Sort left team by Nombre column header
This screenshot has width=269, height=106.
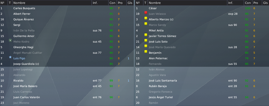52,3
